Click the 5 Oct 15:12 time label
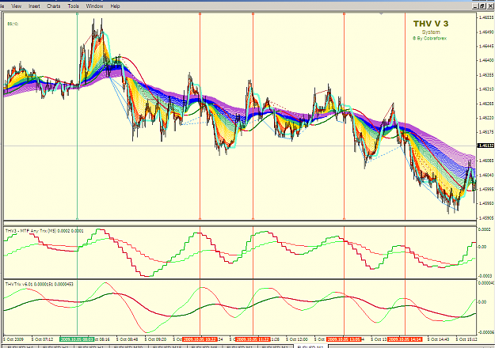 (x=466, y=339)
